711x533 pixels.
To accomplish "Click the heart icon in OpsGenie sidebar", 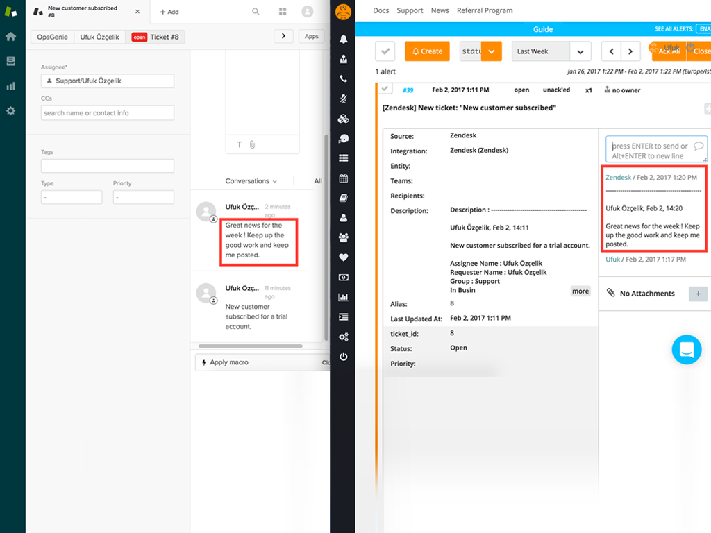I will click(x=343, y=257).
